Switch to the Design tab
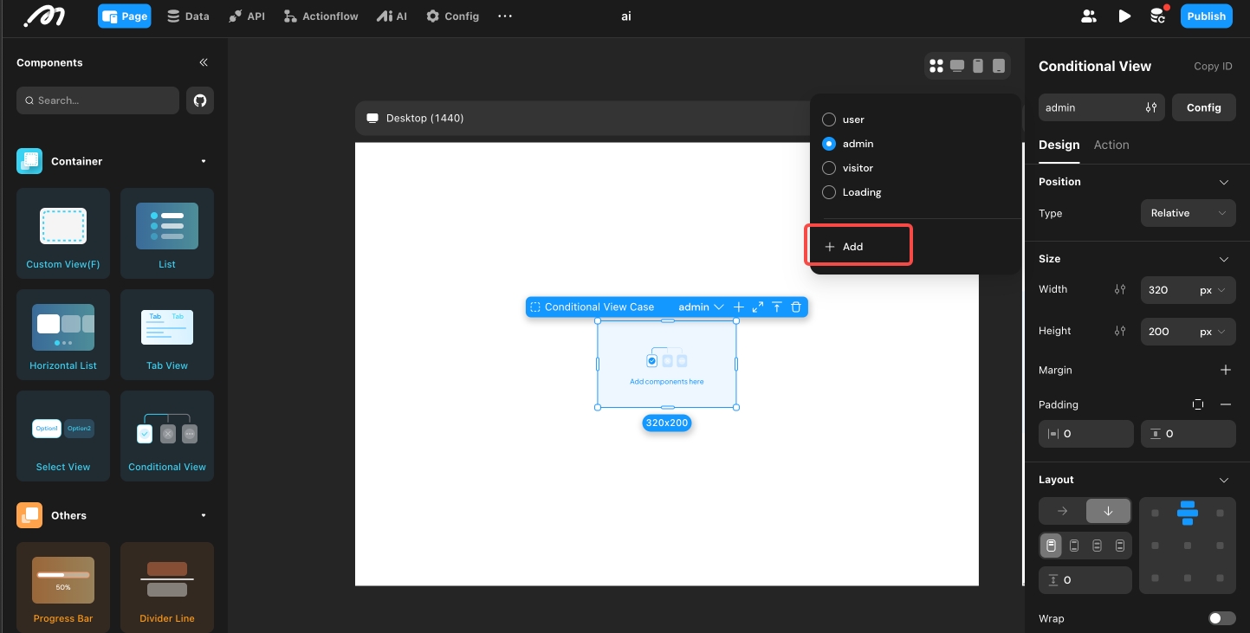 [x=1059, y=145]
